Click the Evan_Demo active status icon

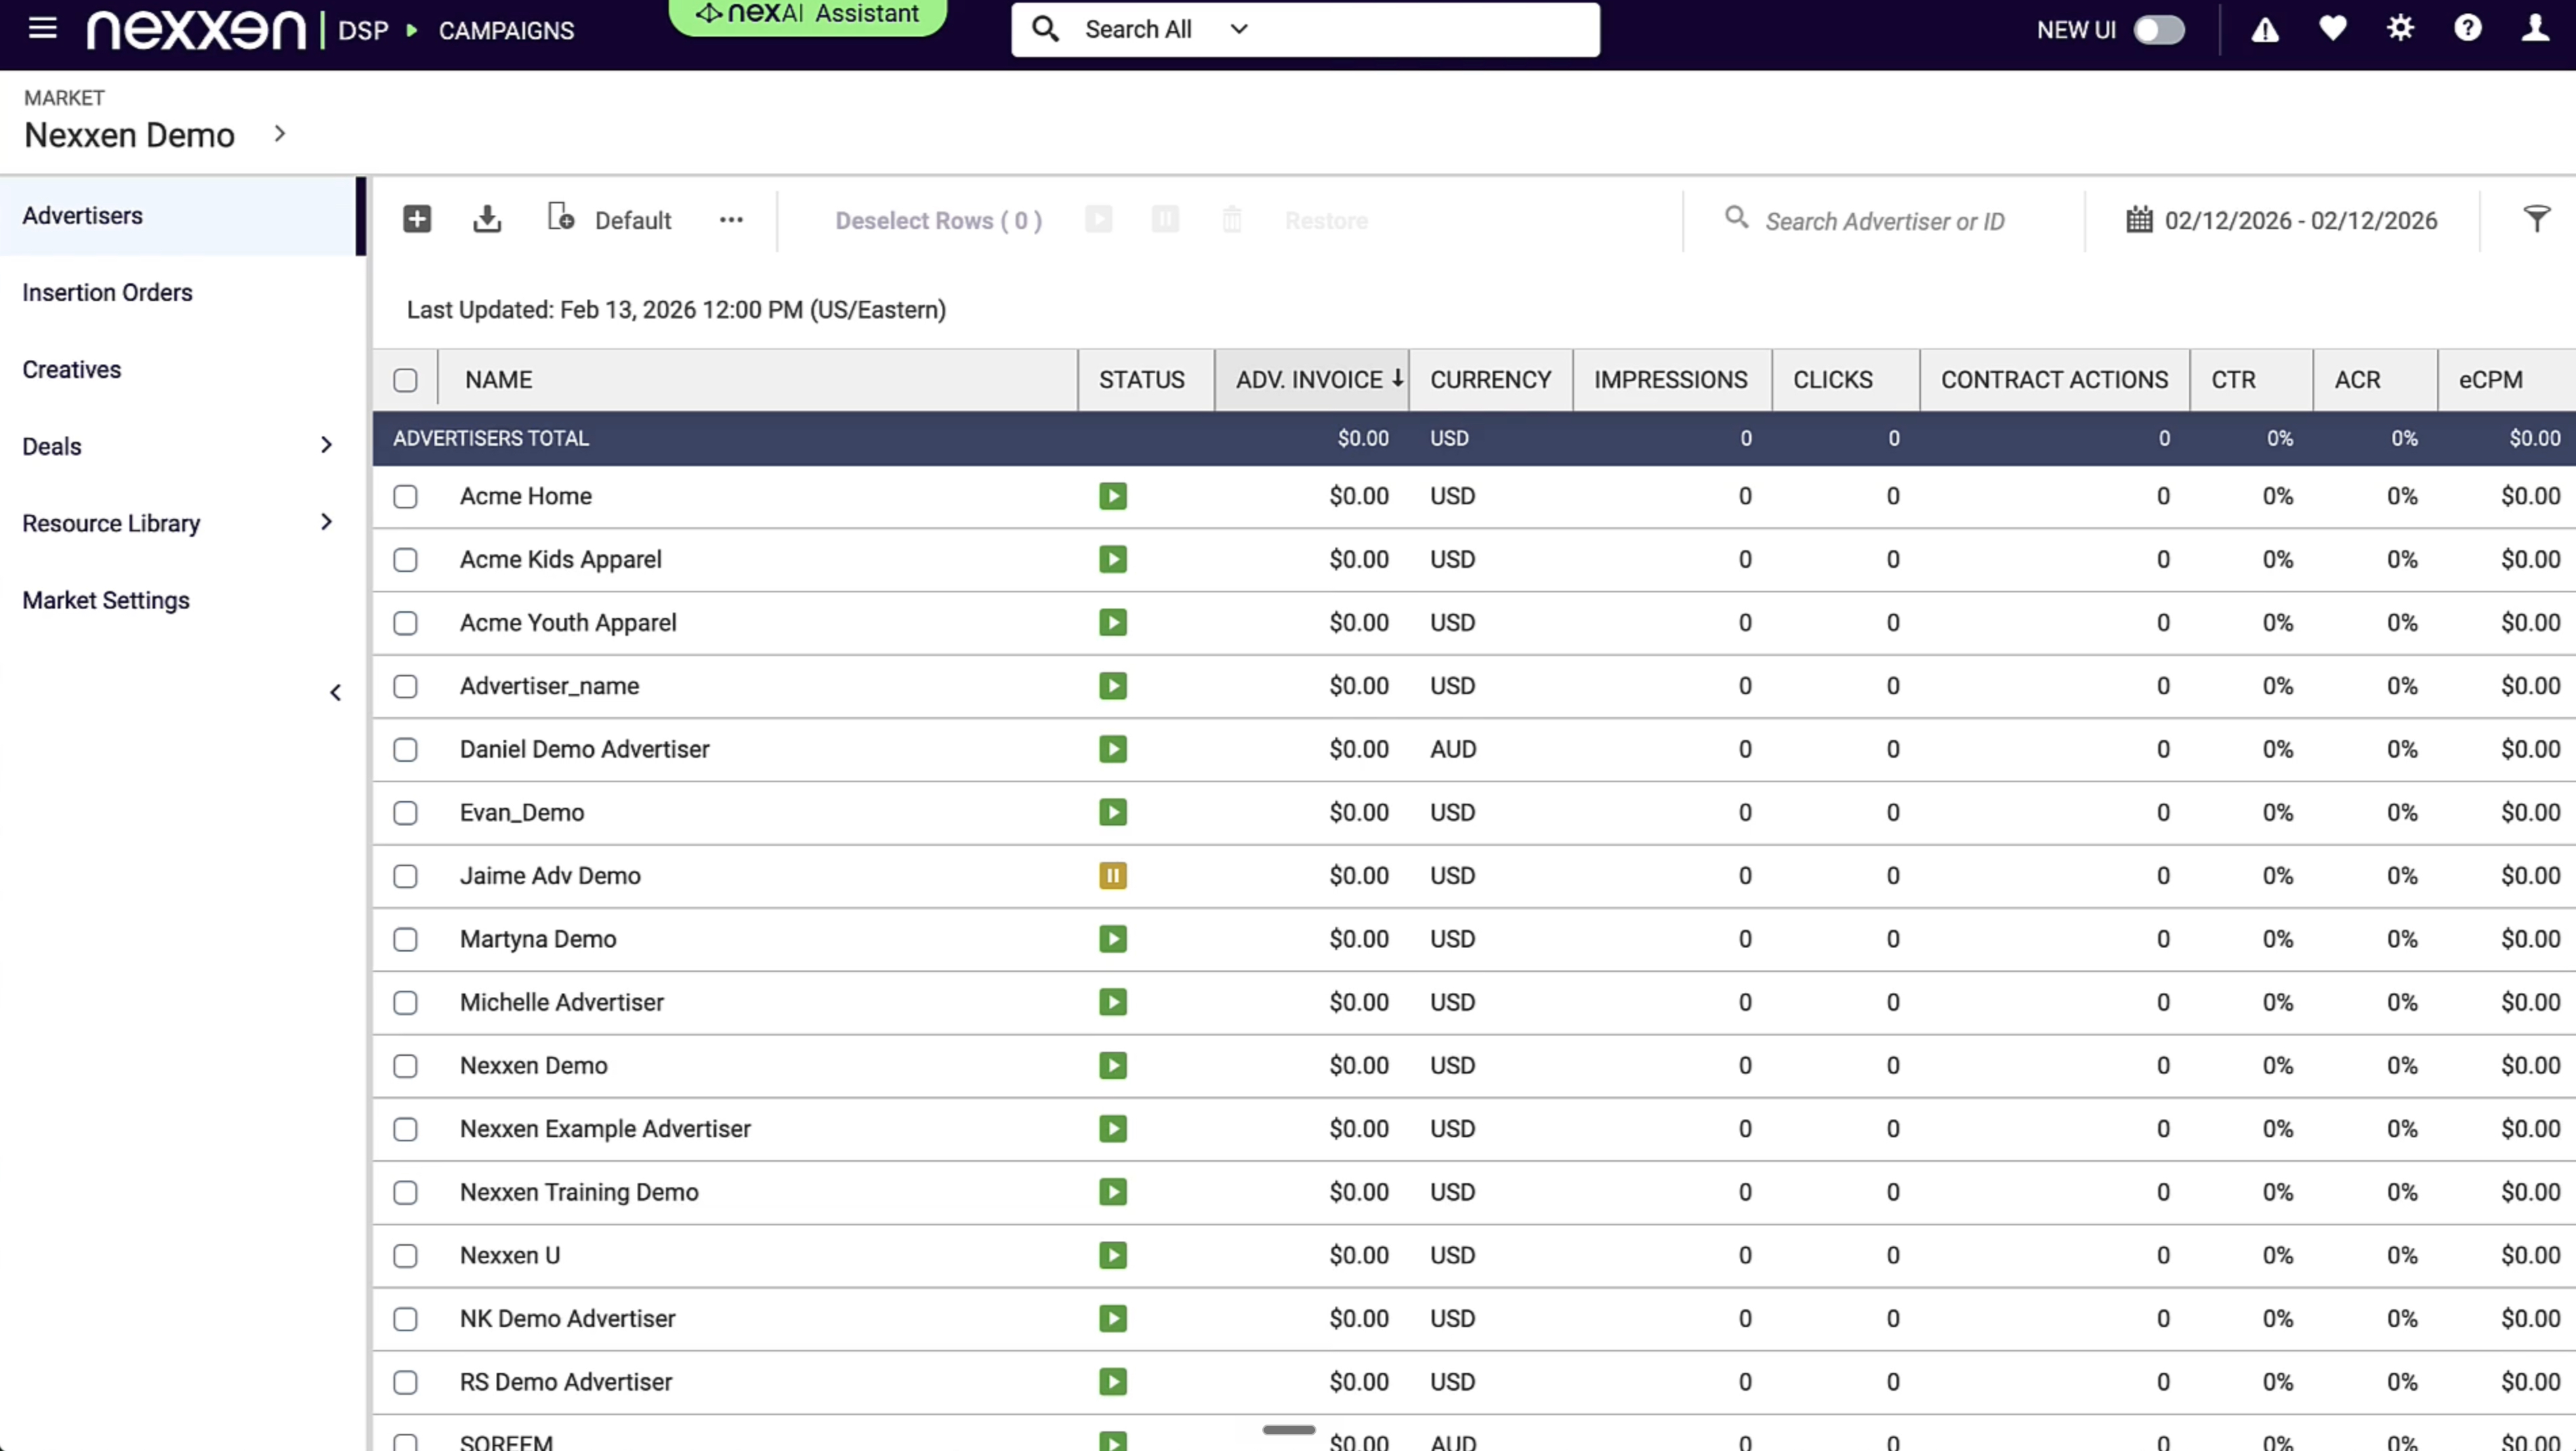1113,812
